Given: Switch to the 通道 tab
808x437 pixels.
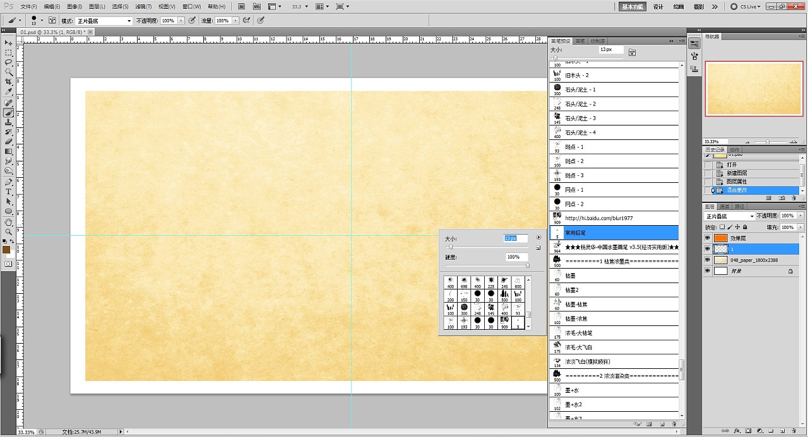Looking at the screenshot, I should [725, 206].
